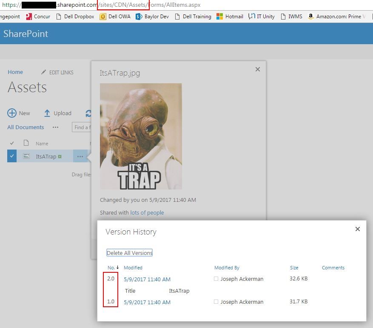Sort versions by Modified By column
Viewport: 373px width, 328px height.
pos(227,268)
